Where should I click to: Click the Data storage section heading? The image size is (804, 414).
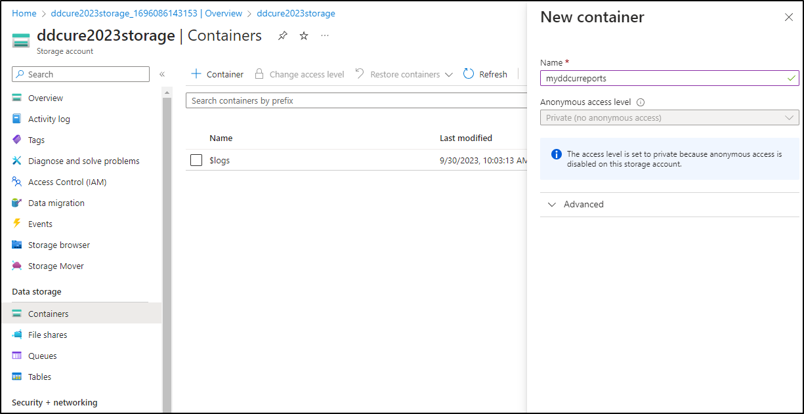[x=37, y=291]
